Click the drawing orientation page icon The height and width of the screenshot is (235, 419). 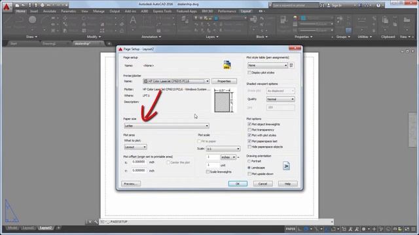point(286,166)
